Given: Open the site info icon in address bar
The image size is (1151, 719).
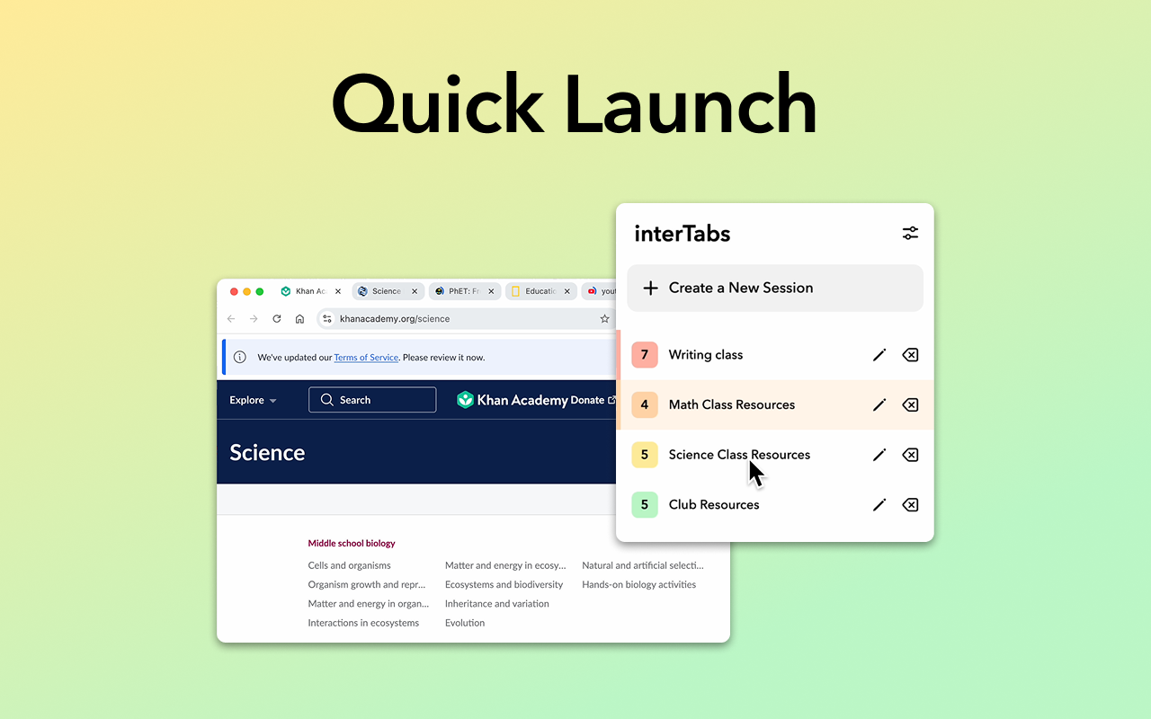Looking at the screenshot, I should point(327,318).
